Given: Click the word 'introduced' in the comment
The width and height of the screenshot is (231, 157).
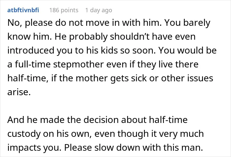Looking at the screenshot, I should point(31,51).
